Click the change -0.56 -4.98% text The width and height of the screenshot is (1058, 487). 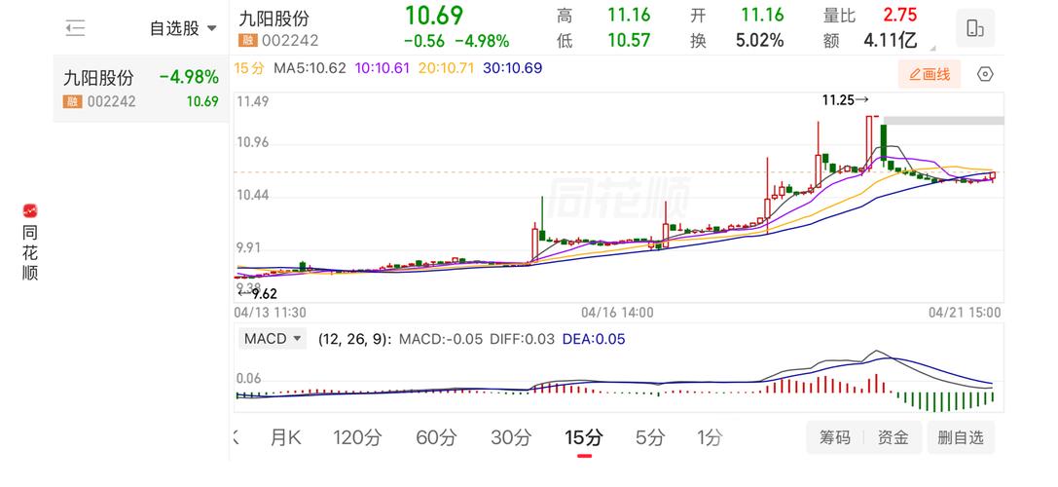click(x=456, y=41)
